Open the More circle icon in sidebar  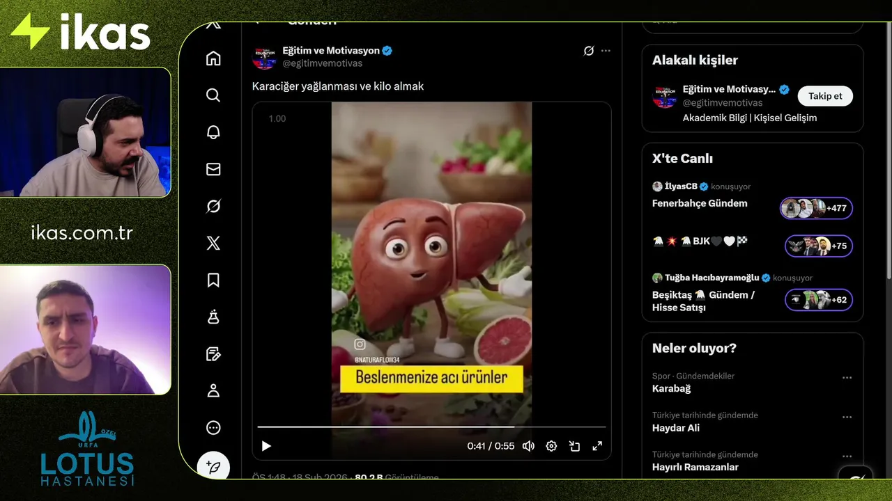pyautogui.click(x=213, y=428)
